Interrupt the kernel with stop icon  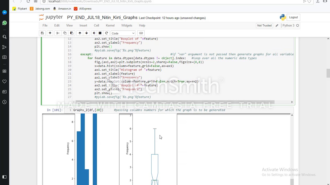click(100, 33)
